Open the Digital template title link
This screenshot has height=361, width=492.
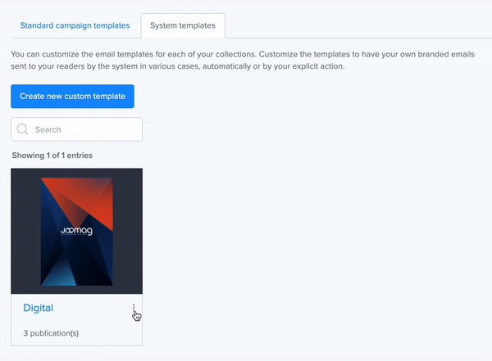coord(38,308)
